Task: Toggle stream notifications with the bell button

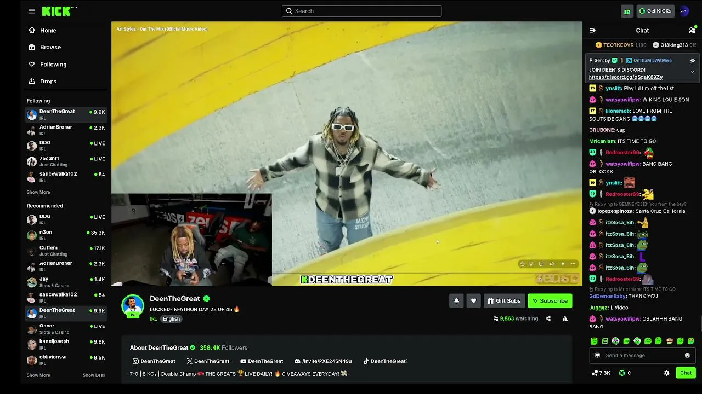Action: pos(456,301)
